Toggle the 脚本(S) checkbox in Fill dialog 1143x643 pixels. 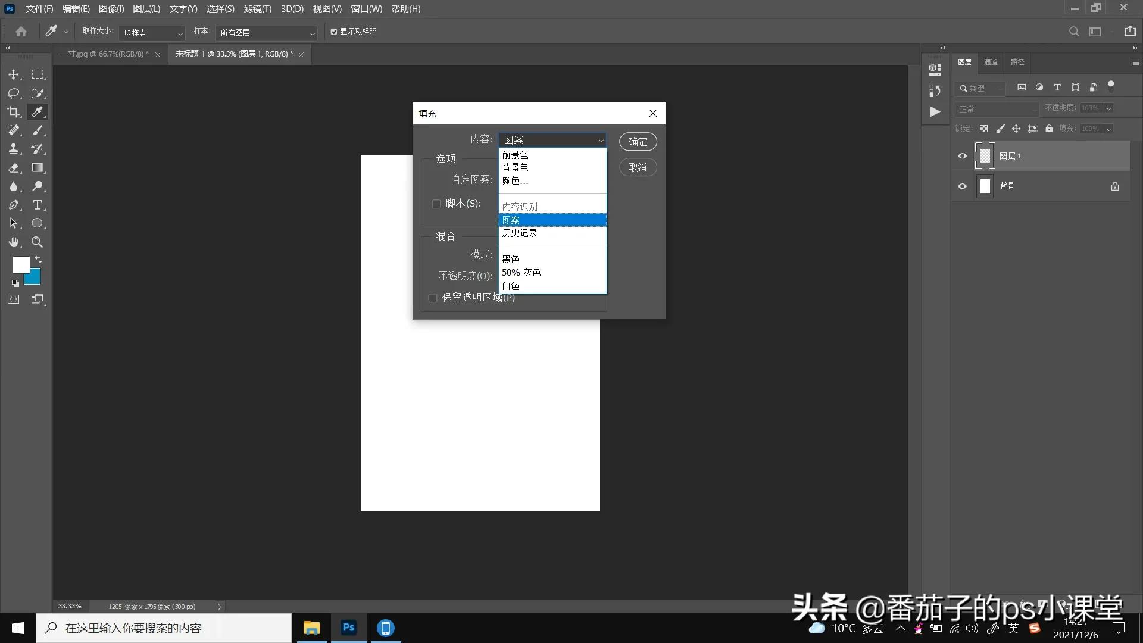[435, 204]
